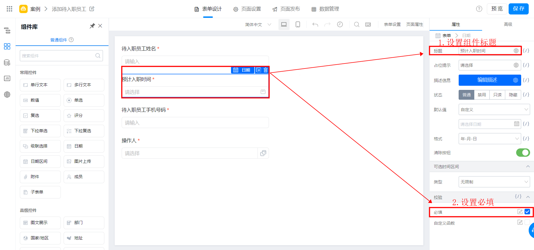
Task: Click the preview button
Action: (497, 9)
